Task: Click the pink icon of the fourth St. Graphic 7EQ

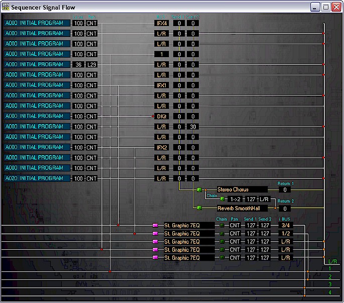Action: point(155,250)
